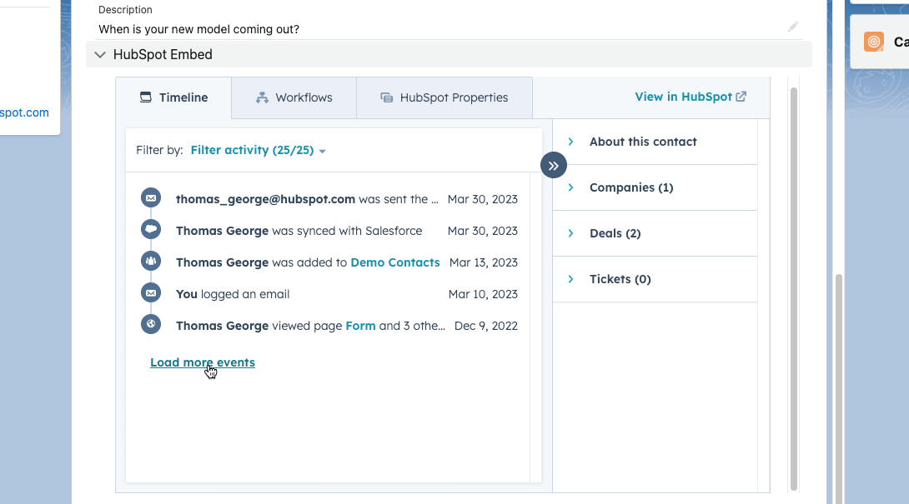
Task: Click the View in HubSpot link
Action: pyautogui.click(x=691, y=97)
